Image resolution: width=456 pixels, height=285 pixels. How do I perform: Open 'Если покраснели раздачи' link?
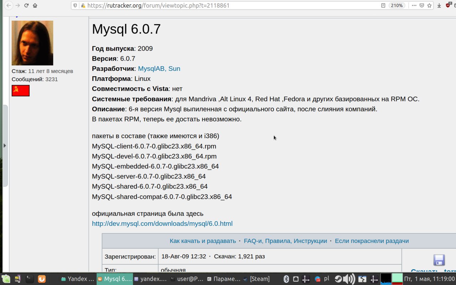pos(372,241)
